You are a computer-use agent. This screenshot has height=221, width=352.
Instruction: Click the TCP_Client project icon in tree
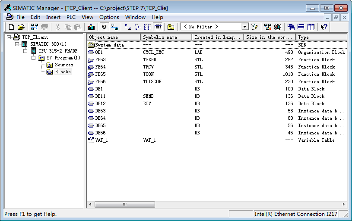coord(17,37)
